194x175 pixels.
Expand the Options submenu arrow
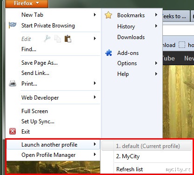[156, 63]
